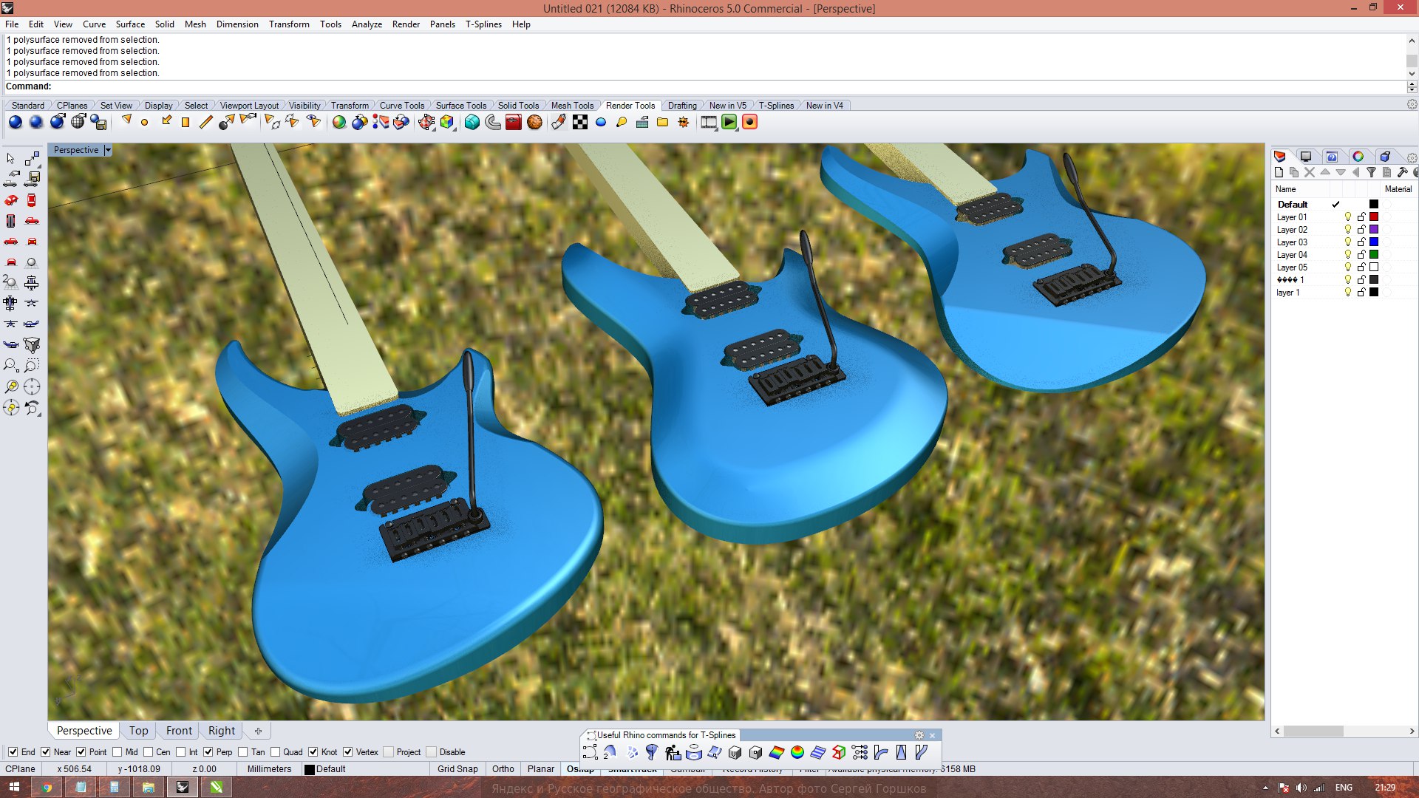This screenshot has height=798, width=1419.
Task: Enable the Mid osnap checkbox
Action: (x=118, y=752)
